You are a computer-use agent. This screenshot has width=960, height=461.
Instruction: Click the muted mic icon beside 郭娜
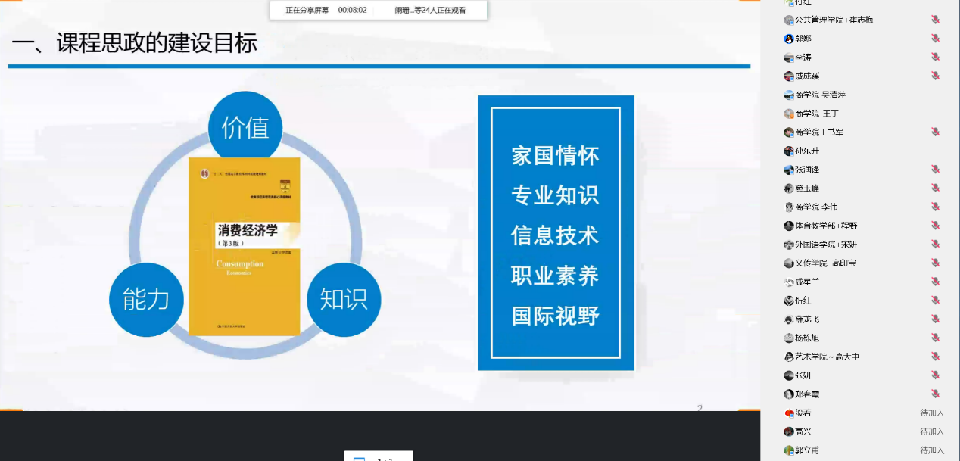click(935, 39)
